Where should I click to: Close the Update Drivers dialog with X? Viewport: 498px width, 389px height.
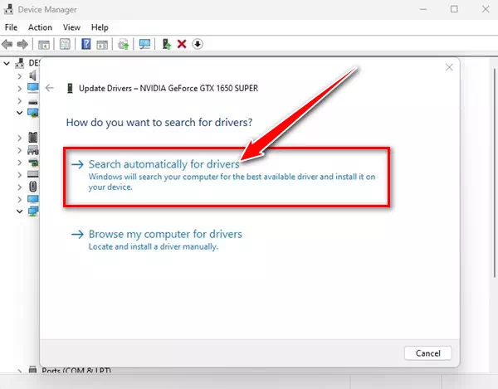(449, 67)
